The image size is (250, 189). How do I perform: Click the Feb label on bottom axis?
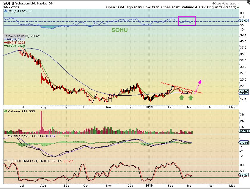170,185
